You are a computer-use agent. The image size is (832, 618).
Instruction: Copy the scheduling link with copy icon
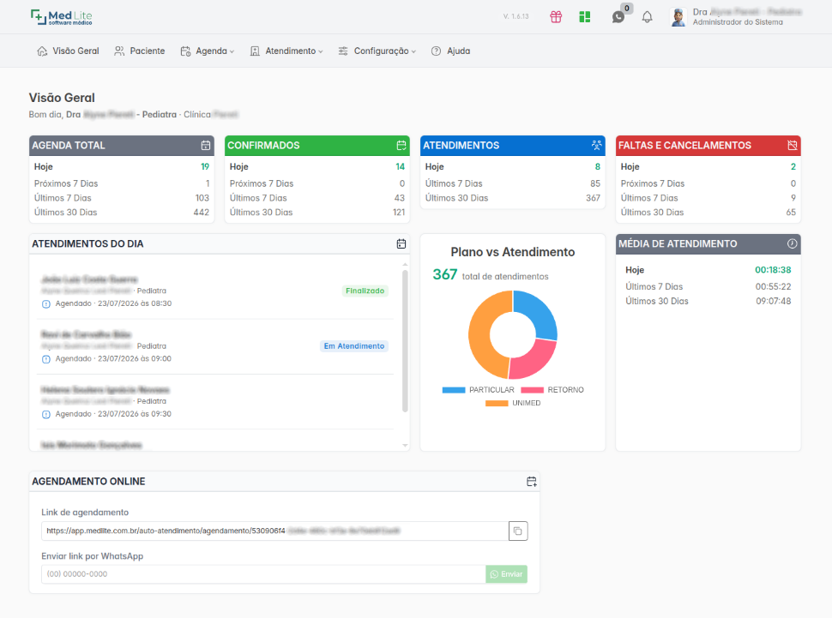coord(518,531)
